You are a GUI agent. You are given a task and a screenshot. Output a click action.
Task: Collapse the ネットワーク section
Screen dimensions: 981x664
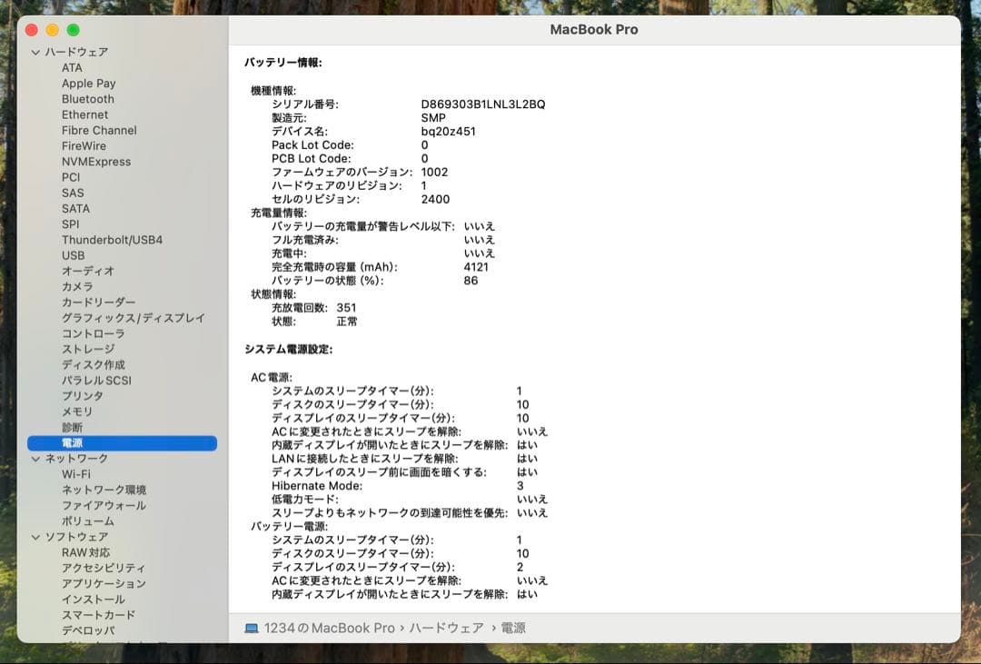(35, 459)
